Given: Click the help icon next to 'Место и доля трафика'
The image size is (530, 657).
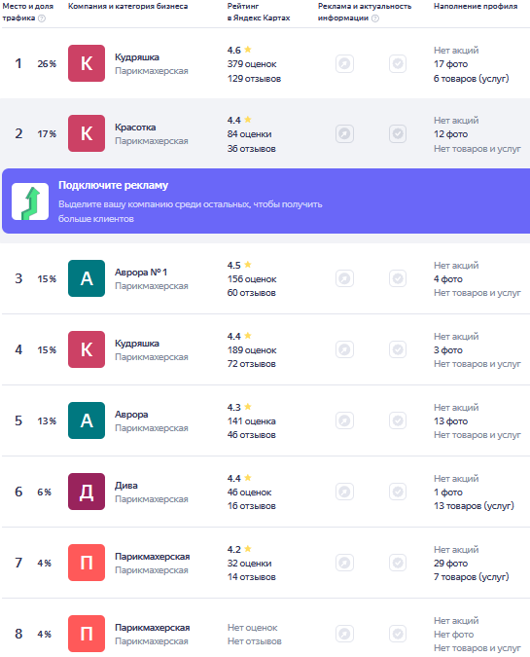Looking at the screenshot, I should tap(42, 18).
